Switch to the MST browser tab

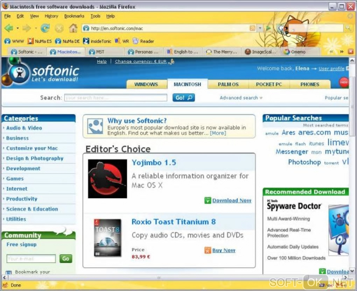[105, 52]
